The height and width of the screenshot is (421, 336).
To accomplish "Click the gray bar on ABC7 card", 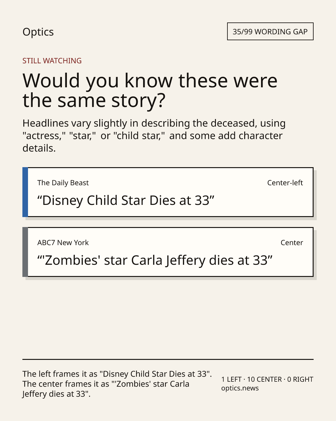I will click(25, 252).
